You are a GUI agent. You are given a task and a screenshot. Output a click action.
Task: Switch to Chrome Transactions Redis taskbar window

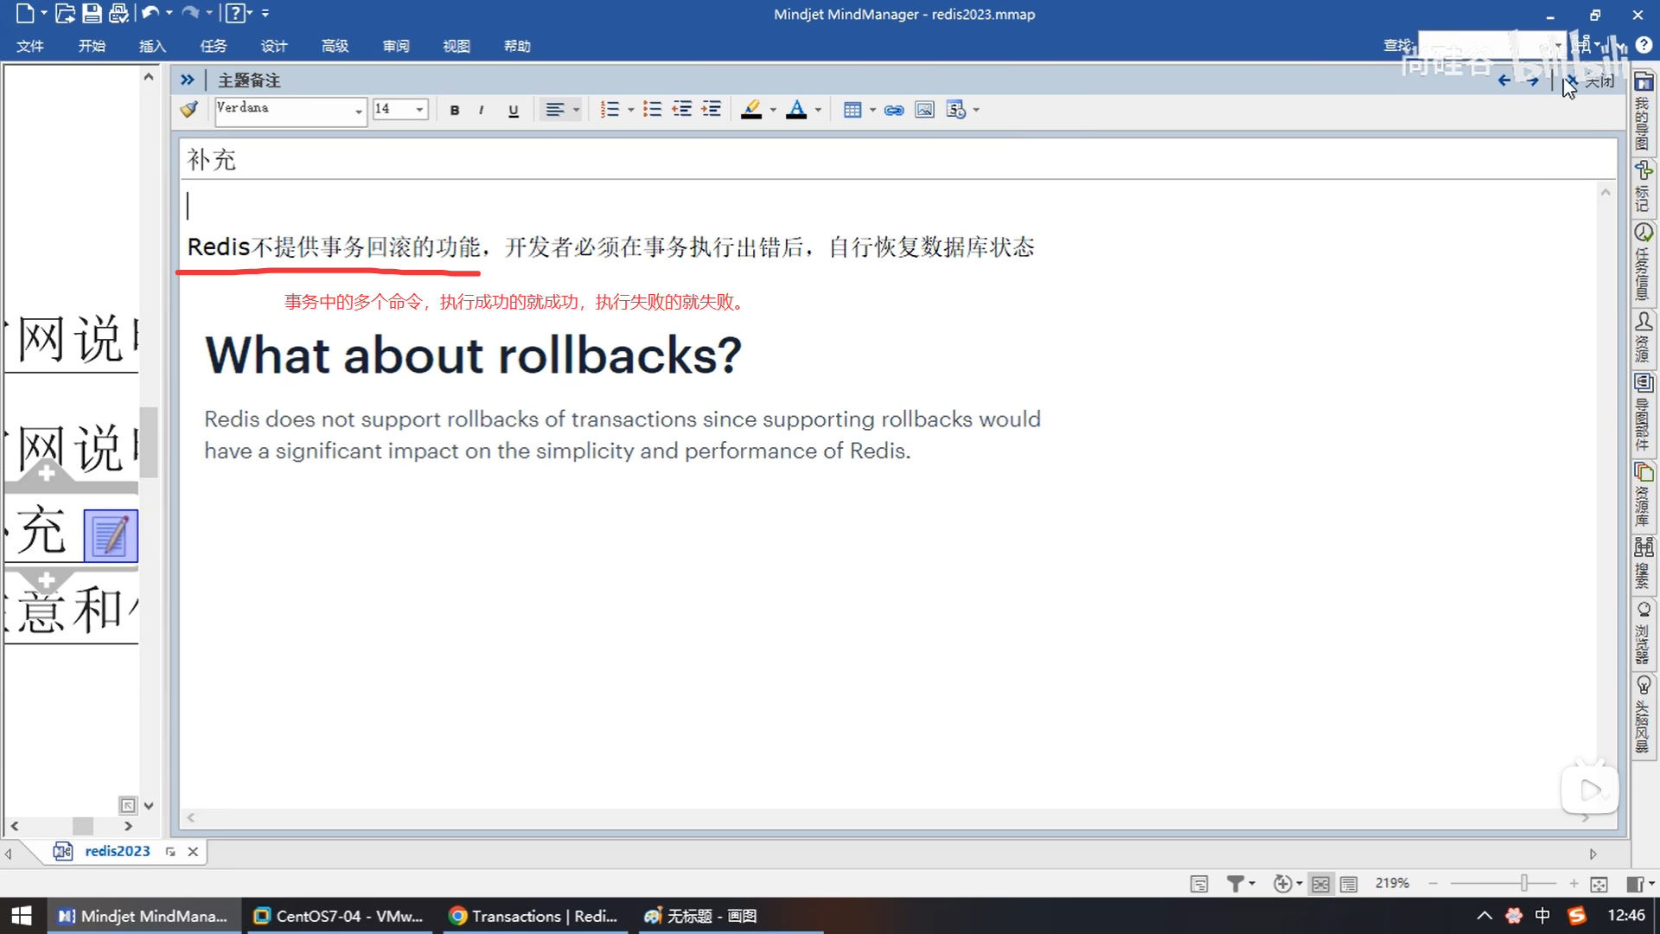(534, 916)
